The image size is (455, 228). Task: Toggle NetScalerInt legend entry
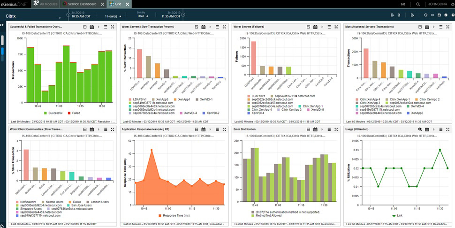(26, 202)
